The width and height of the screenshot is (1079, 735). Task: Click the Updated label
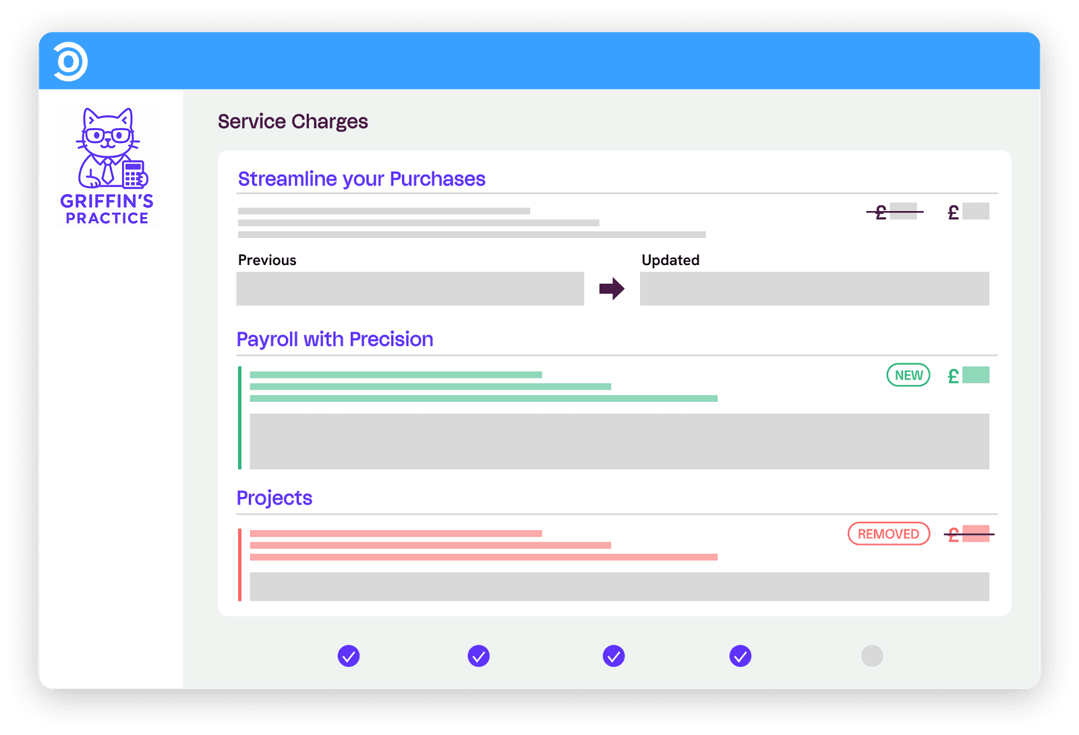point(670,260)
